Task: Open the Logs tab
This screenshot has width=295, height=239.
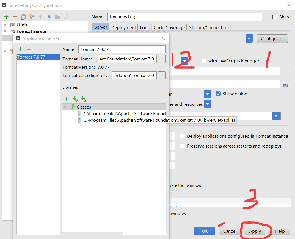Action: pos(145,28)
